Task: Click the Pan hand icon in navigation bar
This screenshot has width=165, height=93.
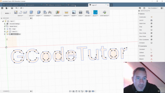Action: 76,91
